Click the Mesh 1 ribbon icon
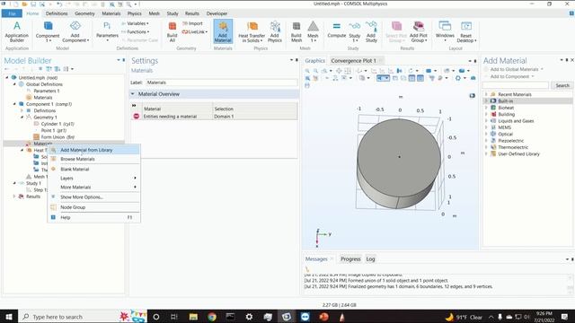575x323 pixels. pyautogui.click(x=313, y=31)
